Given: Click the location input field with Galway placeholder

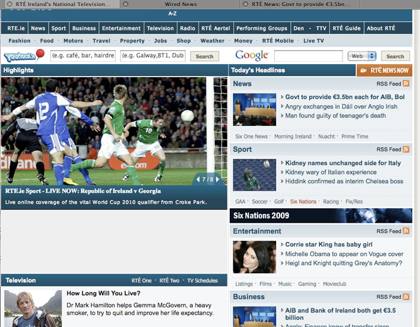Looking at the screenshot, I should 152,56.
